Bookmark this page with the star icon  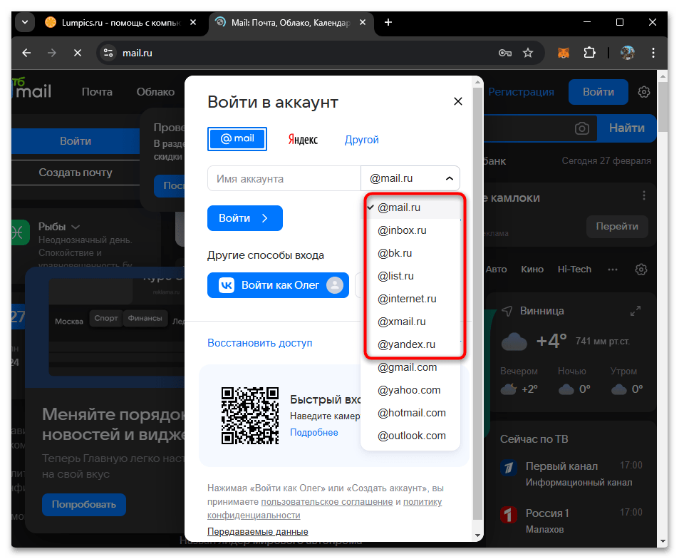[528, 53]
